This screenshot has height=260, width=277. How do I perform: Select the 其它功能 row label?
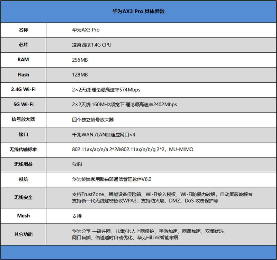click(23, 234)
